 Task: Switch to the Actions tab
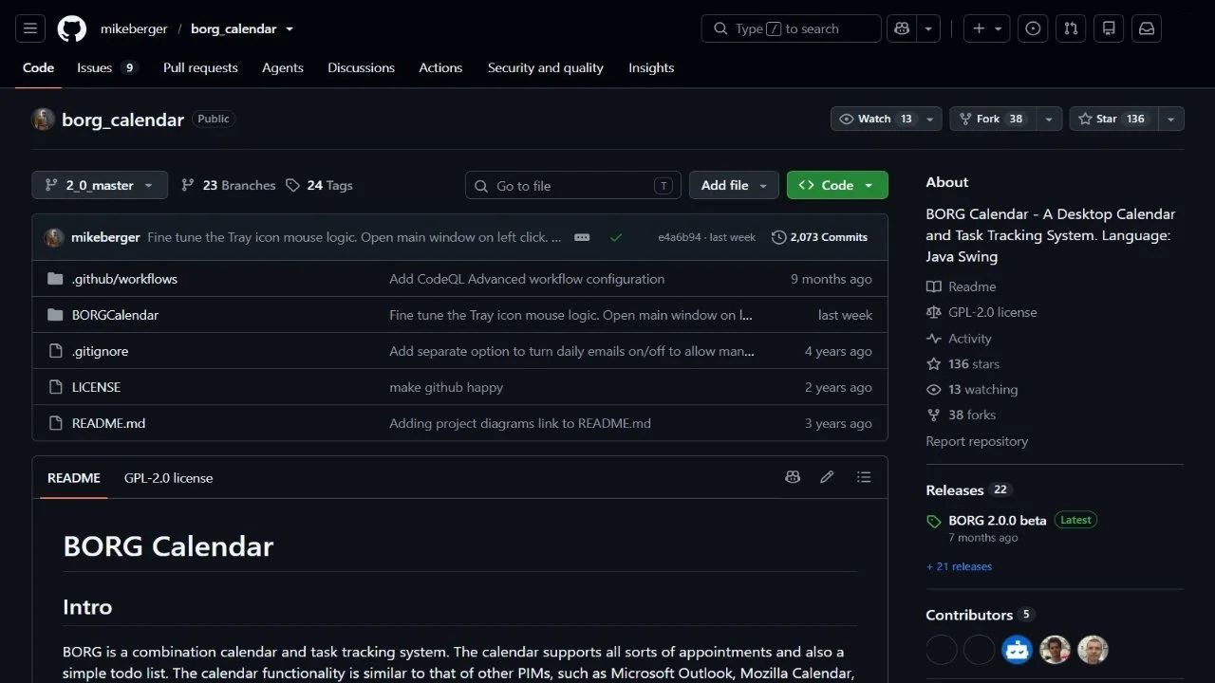(x=440, y=68)
